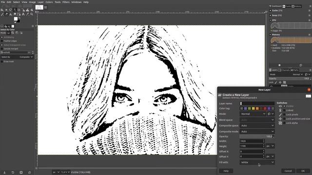312x175 pixels.
Task: Swap foreground and background colors arrow
Action: 19,18
